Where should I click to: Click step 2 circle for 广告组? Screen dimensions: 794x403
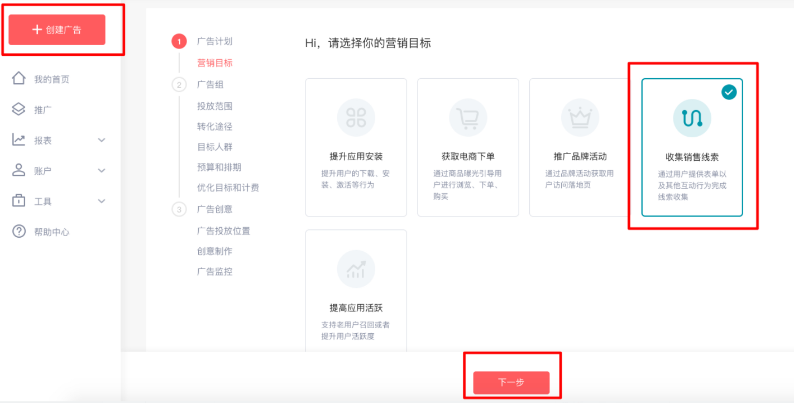pos(179,85)
